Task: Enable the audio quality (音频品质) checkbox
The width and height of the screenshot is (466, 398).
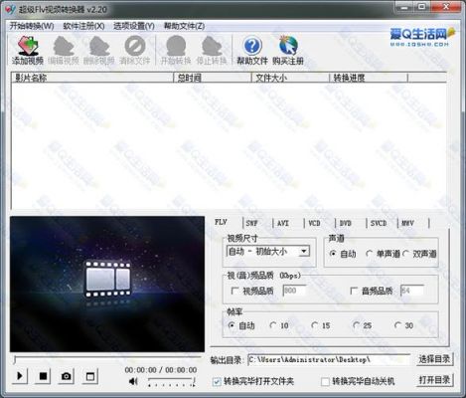Action: (354, 291)
